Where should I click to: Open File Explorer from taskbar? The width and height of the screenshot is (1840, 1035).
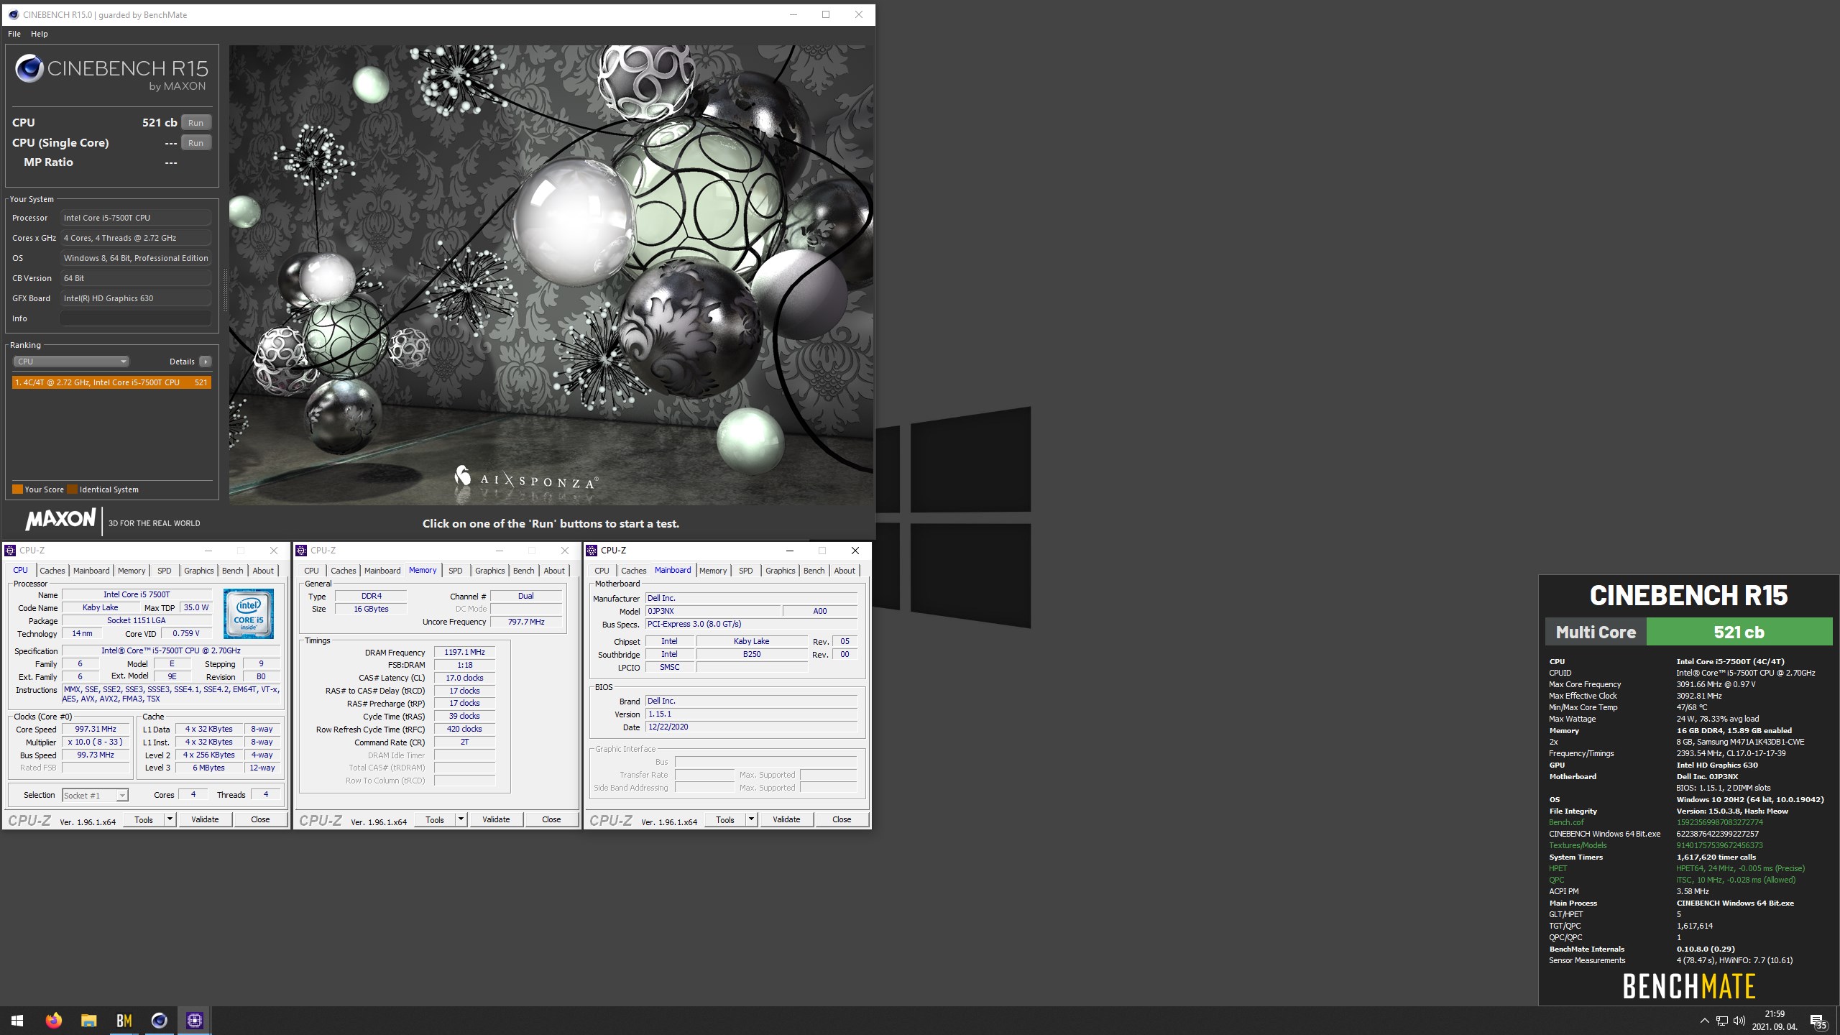88,1021
